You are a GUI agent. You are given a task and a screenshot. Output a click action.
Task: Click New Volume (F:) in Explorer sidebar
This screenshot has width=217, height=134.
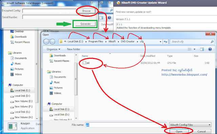(x=21, y=107)
